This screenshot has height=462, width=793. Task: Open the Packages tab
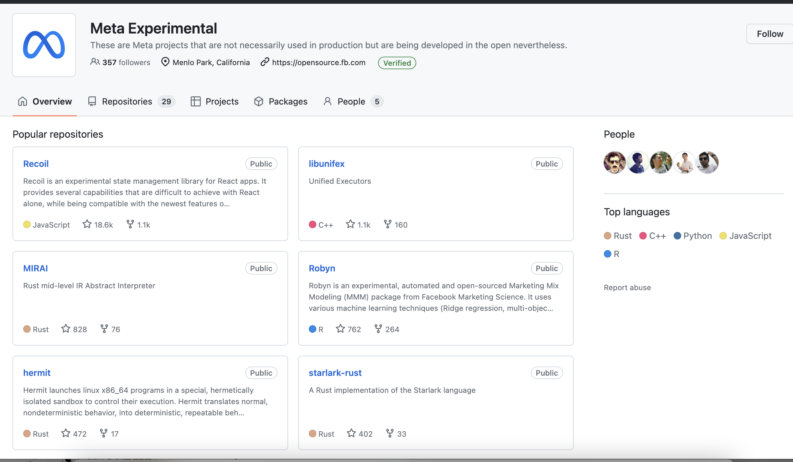288,102
